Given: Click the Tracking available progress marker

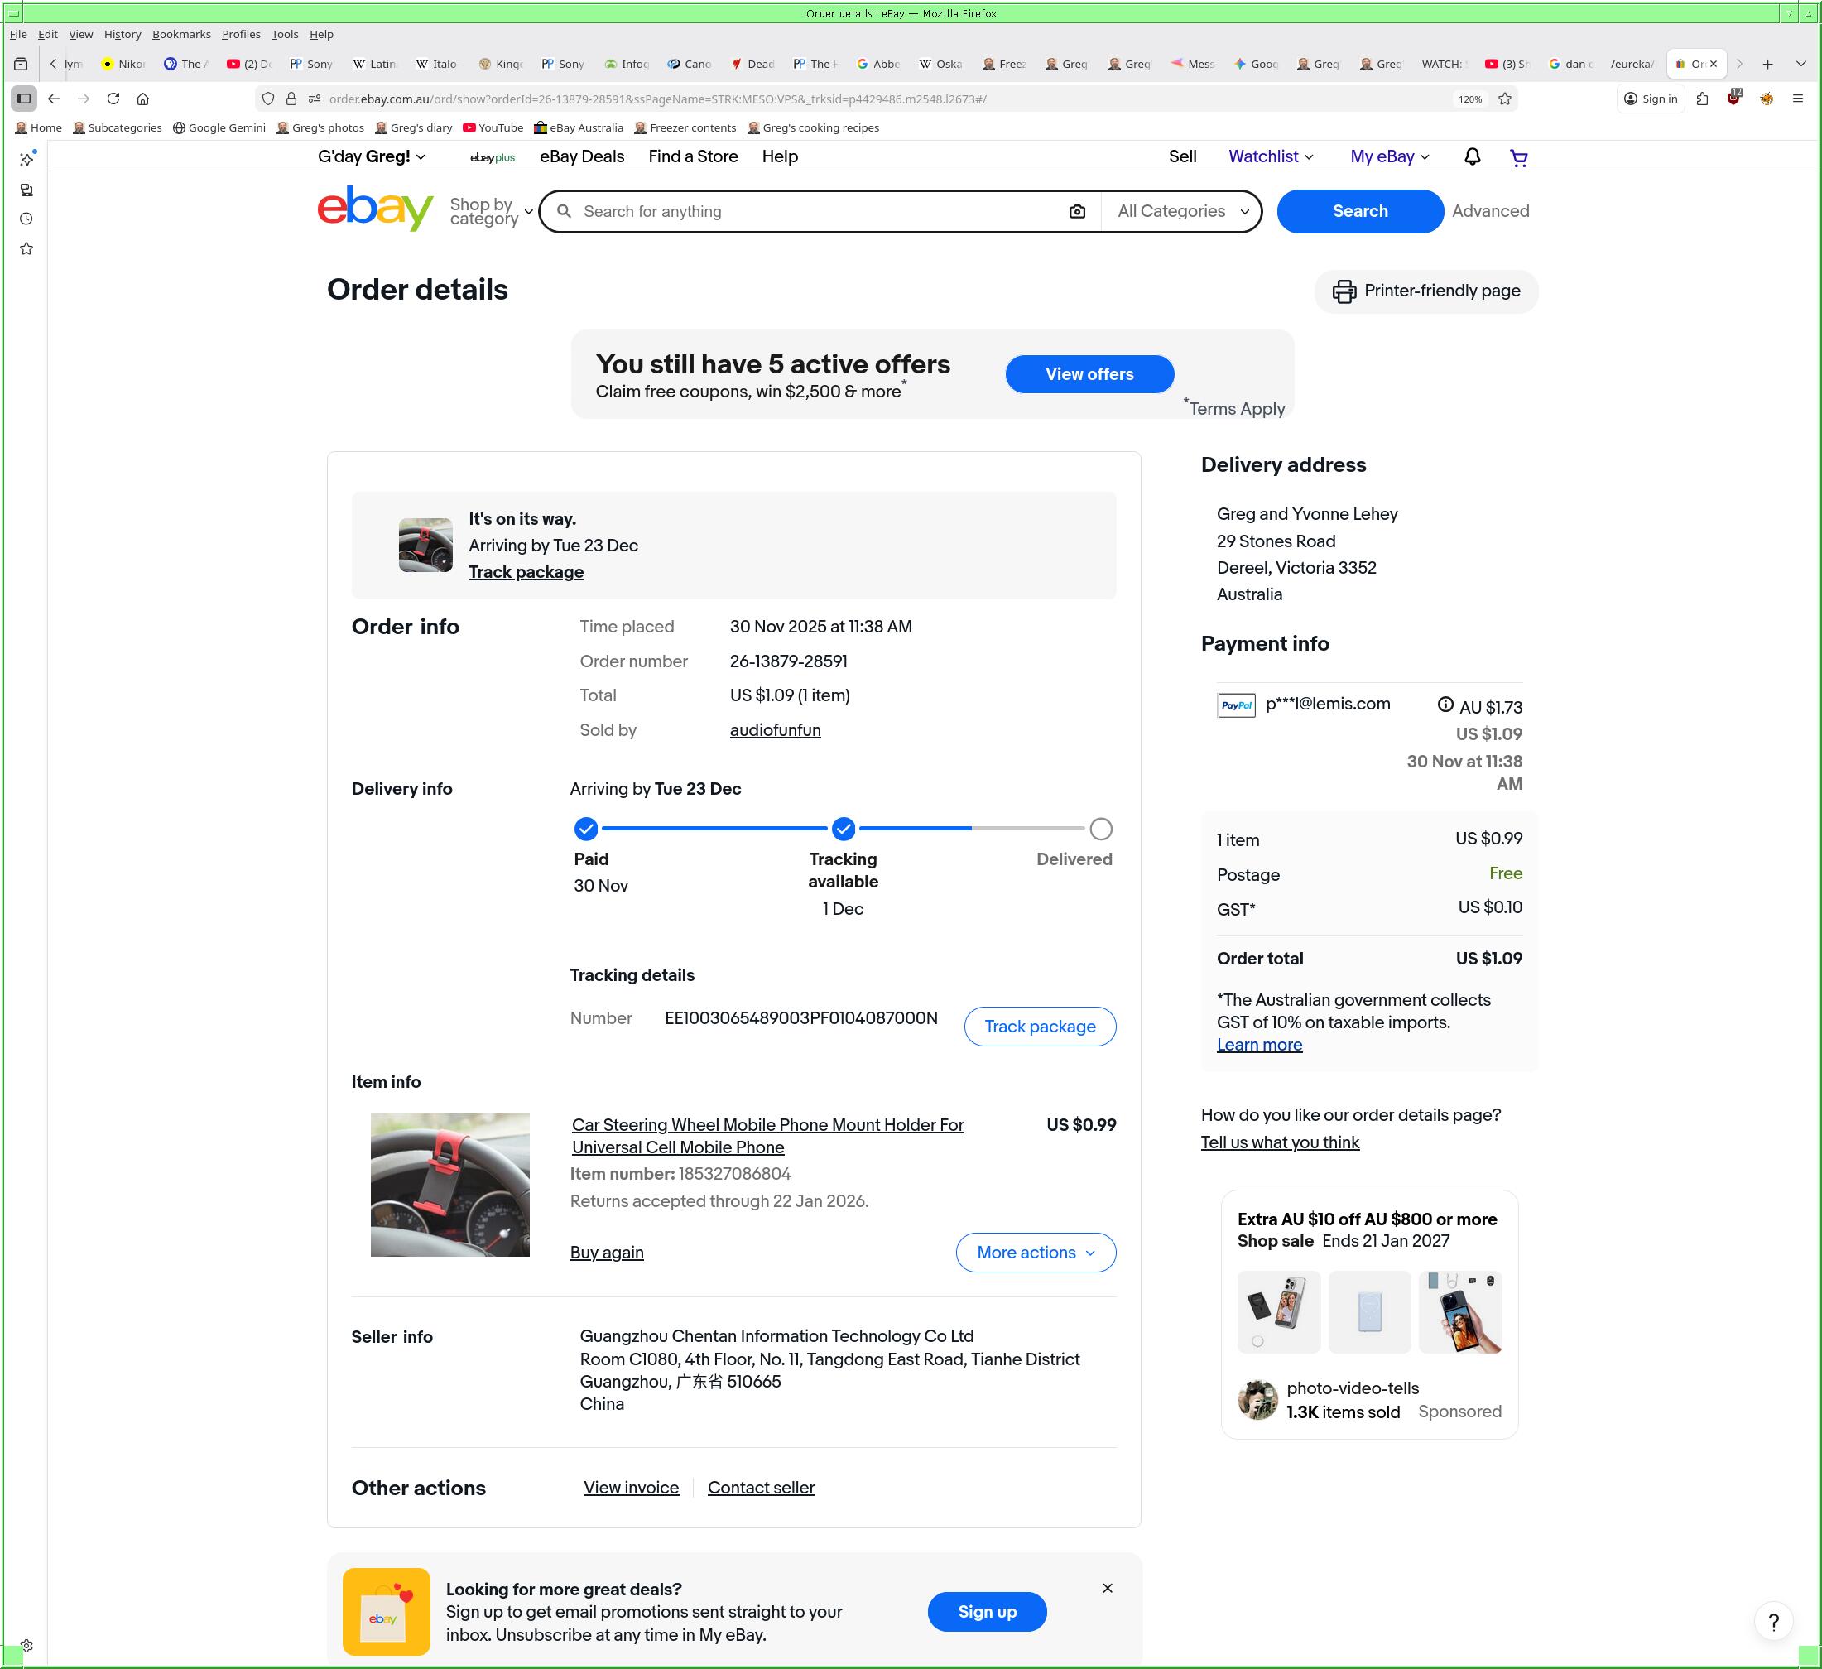Looking at the screenshot, I should tap(844, 829).
